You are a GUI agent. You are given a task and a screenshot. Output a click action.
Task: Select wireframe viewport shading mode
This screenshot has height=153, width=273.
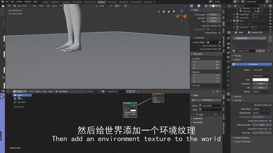(210, 6)
